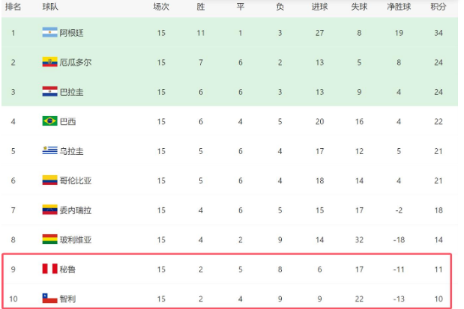Screen dimensions: 464x309
Task: Click the Bolivia flag icon
Action: coord(49,239)
